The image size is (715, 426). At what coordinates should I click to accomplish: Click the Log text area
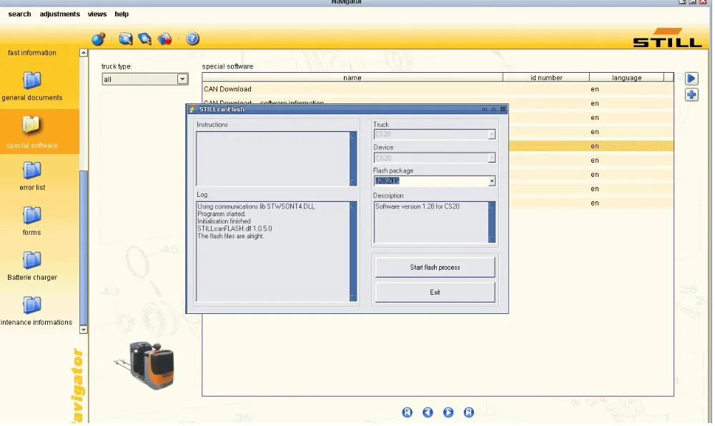pyautogui.click(x=272, y=252)
